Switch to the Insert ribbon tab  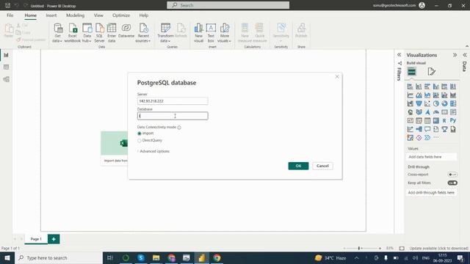51,15
